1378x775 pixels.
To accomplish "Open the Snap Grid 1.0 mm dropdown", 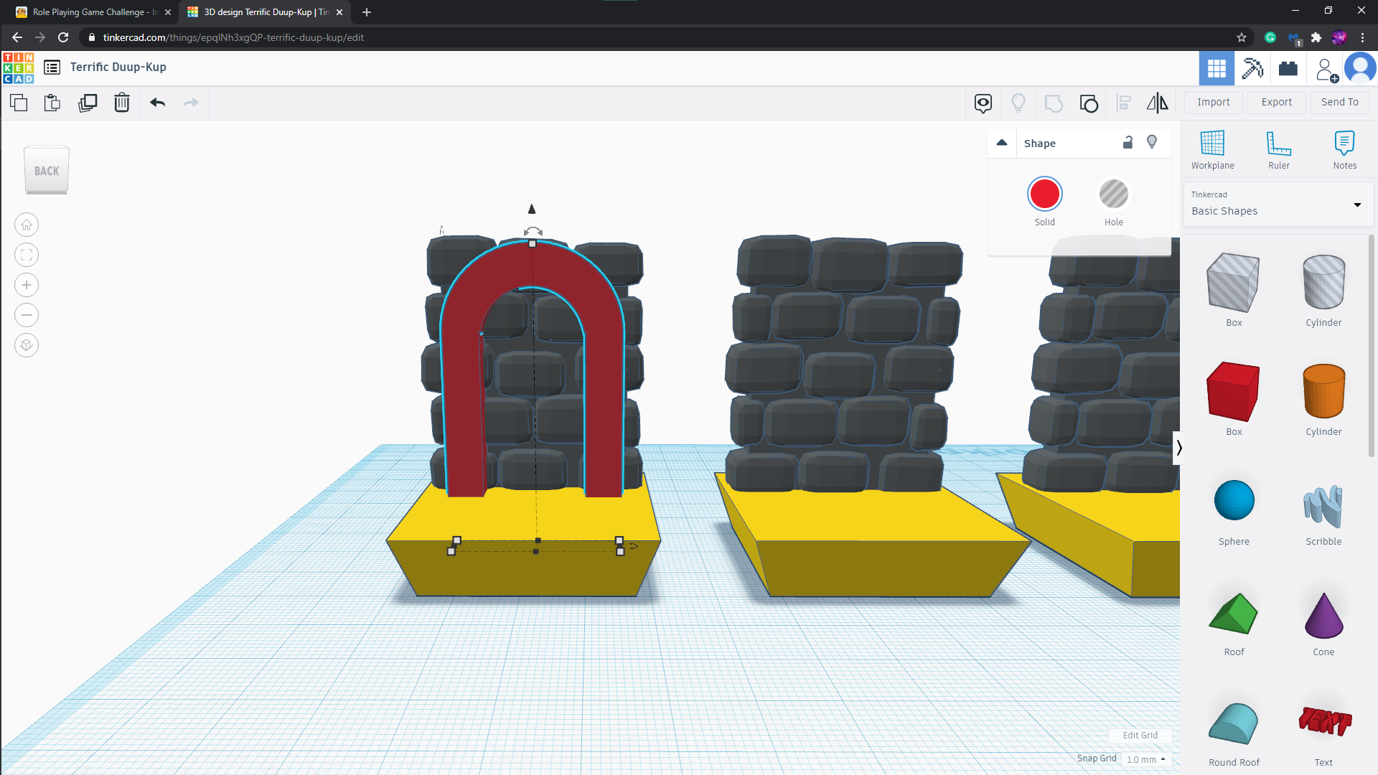I will tap(1146, 759).
